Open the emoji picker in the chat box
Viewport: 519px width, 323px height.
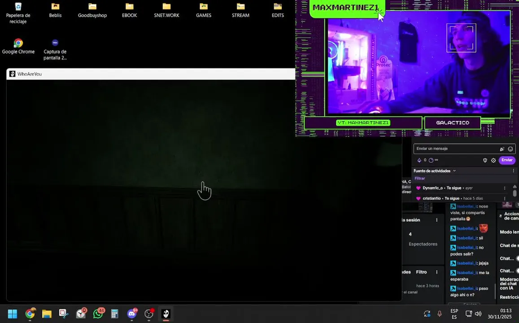click(510, 149)
